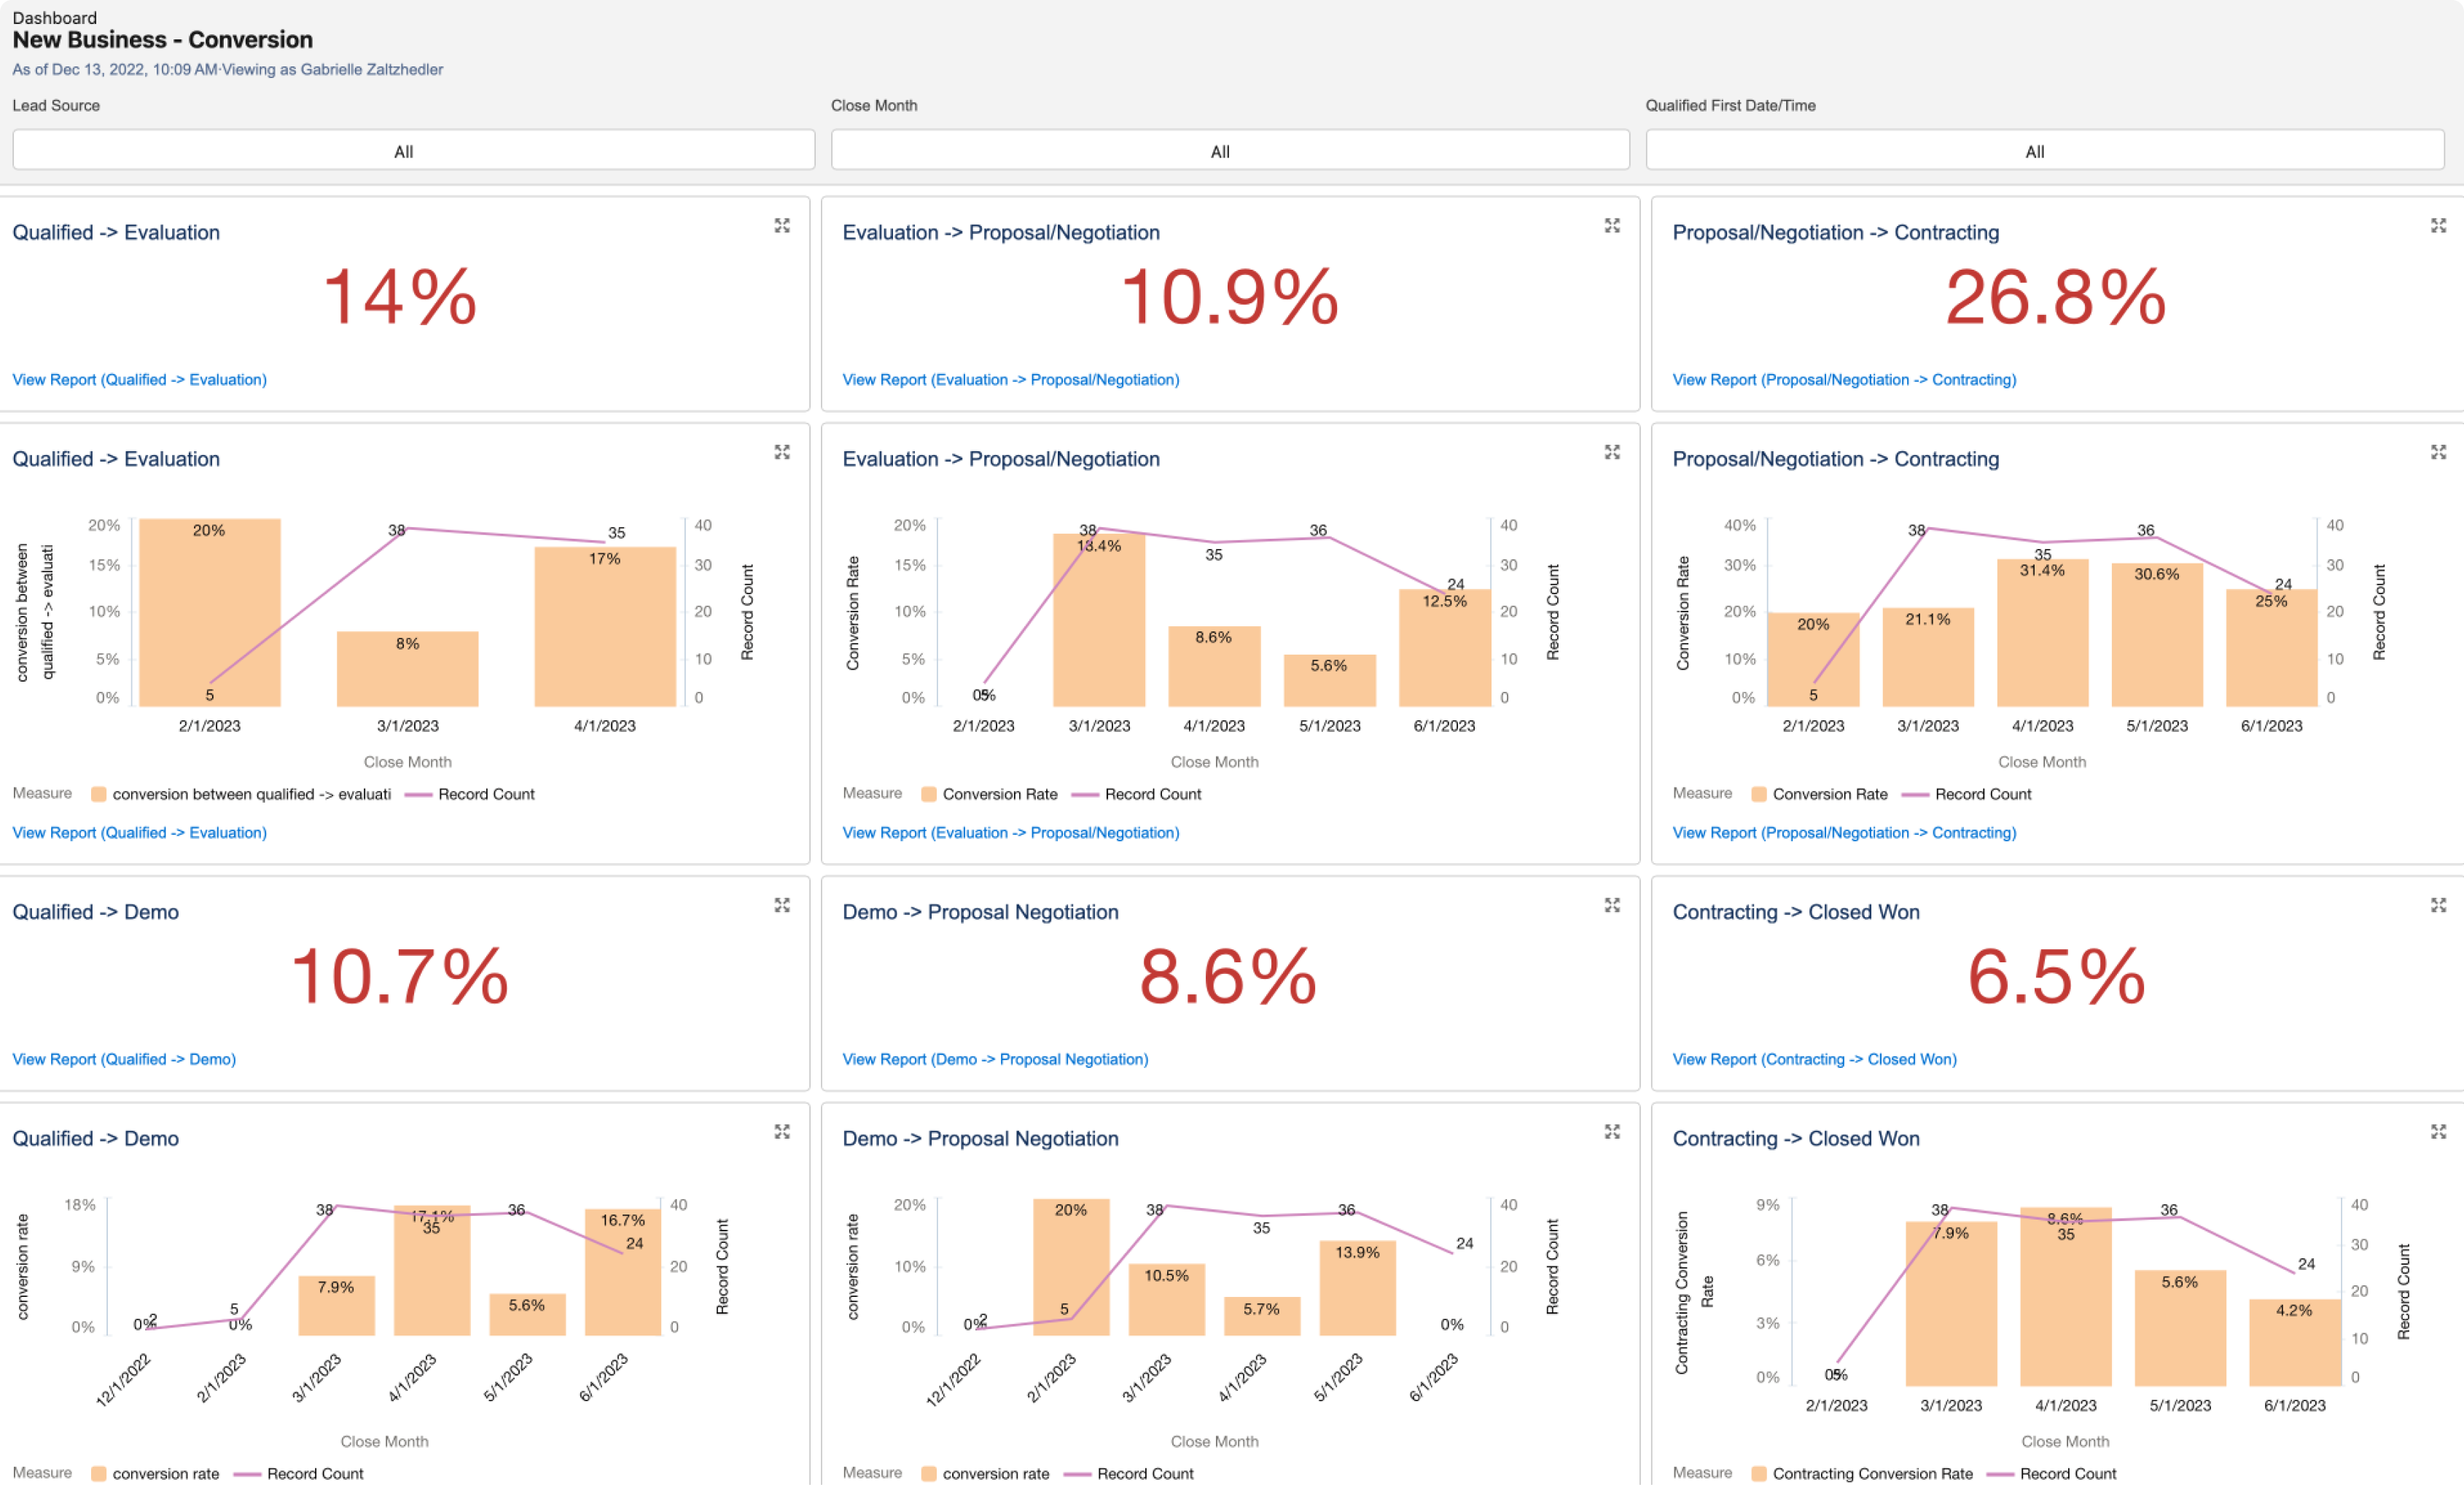
Task: Expand Evaluation -> Proposal/Negotiation metric widget
Action: coord(1612,226)
